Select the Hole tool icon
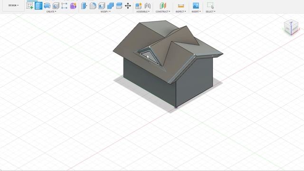The height and width of the screenshot is (171, 304). click(56, 6)
